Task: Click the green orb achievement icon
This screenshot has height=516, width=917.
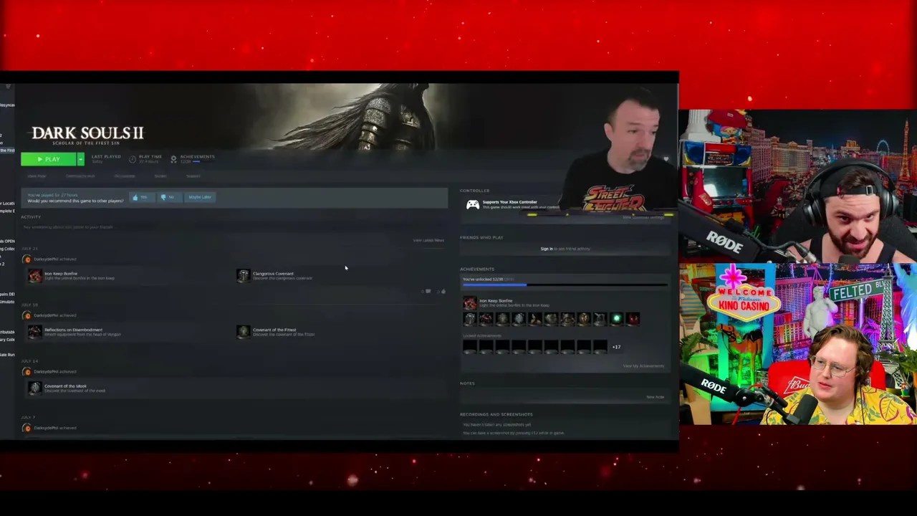Action: 616,319
